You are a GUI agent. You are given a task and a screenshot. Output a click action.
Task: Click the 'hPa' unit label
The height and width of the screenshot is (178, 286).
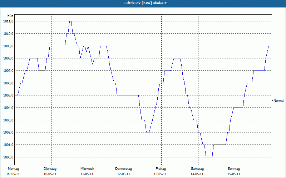tap(10, 16)
